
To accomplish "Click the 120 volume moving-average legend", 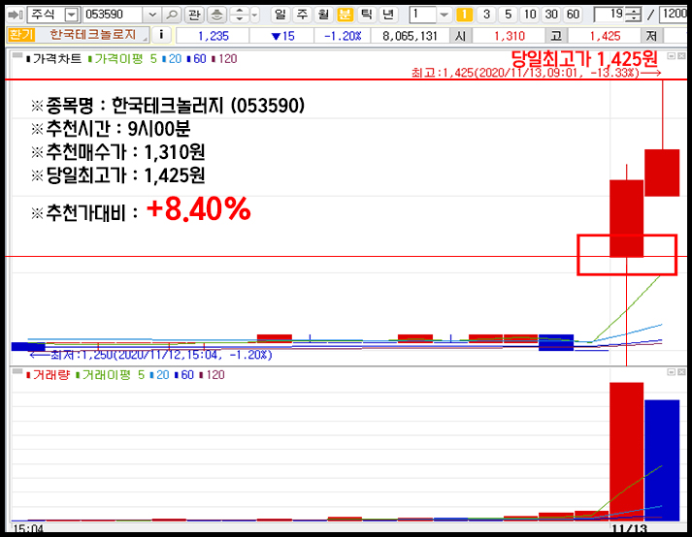I will (x=213, y=375).
